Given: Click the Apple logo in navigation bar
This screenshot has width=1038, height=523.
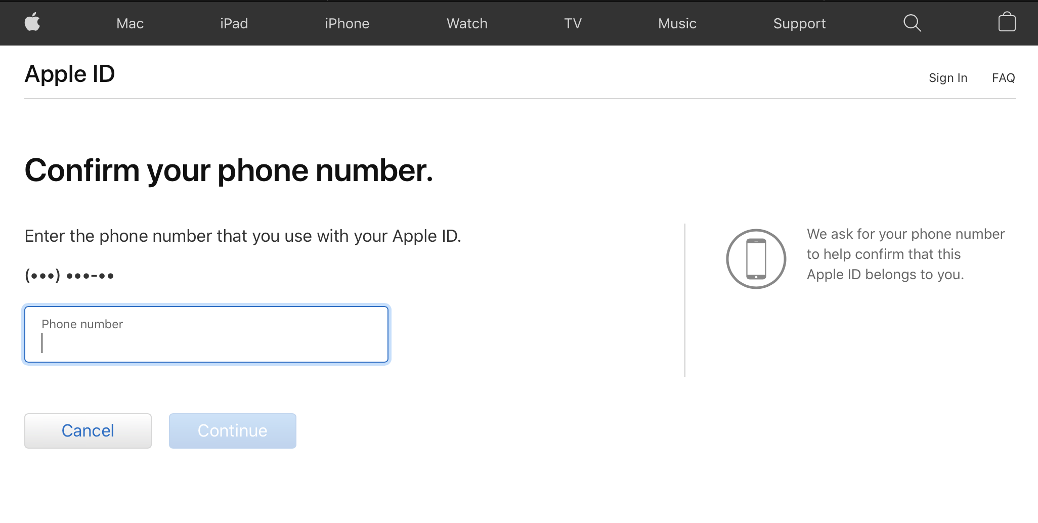Looking at the screenshot, I should pyautogui.click(x=32, y=23).
